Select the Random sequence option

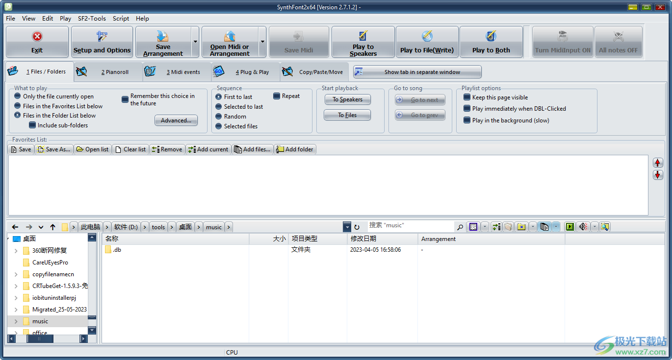[x=231, y=117]
